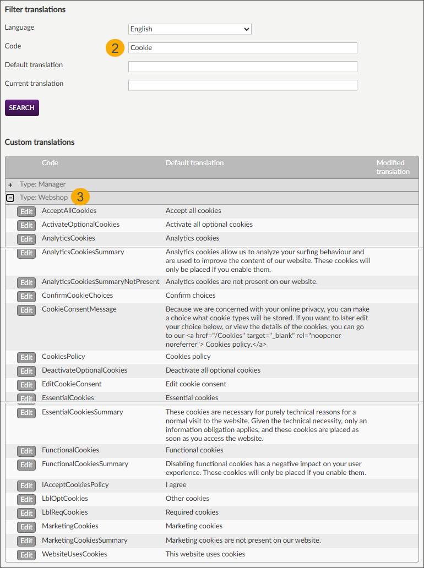424x568 pixels.
Task: Click Edit for FunctionalCookies
Action: 26,451
